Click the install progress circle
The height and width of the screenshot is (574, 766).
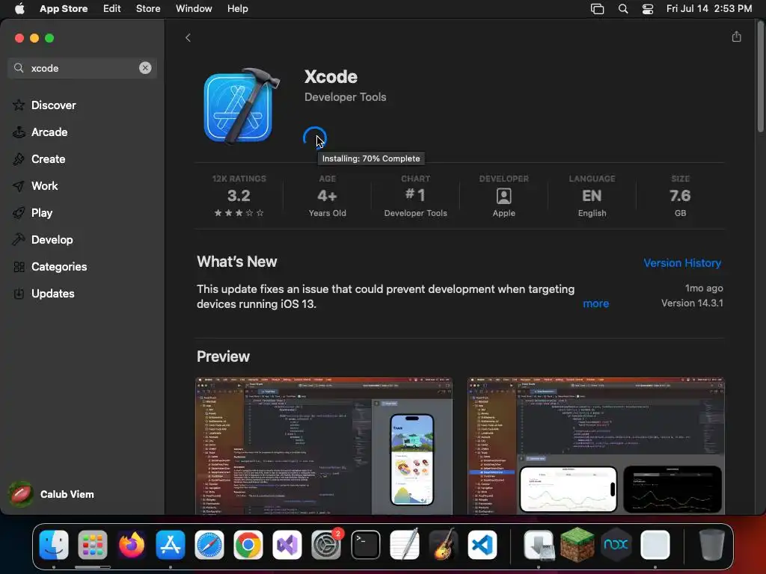pyautogui.click(x=314, y=138)
